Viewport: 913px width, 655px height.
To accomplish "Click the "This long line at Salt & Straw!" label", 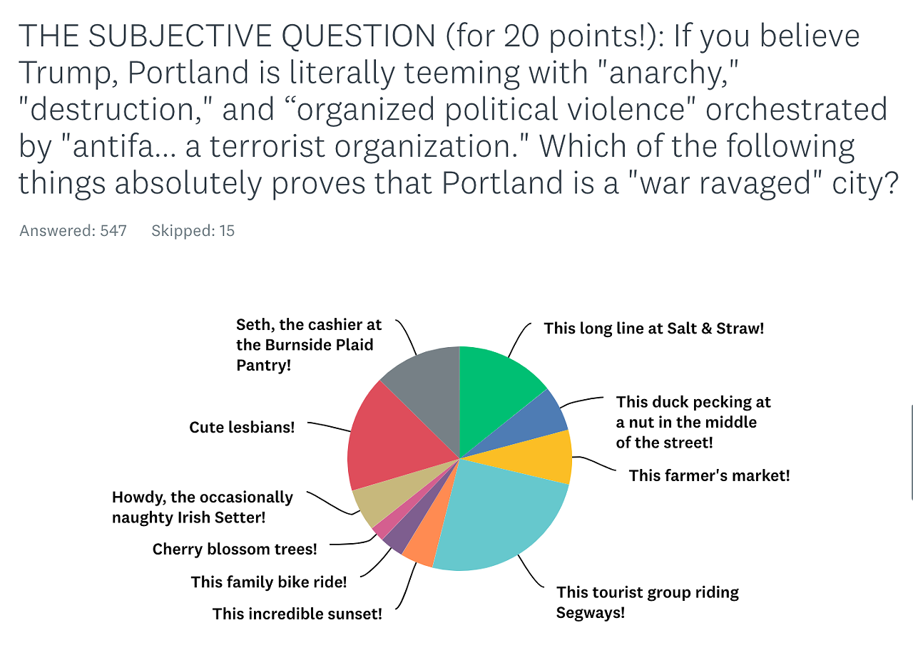I will (653, 328).
